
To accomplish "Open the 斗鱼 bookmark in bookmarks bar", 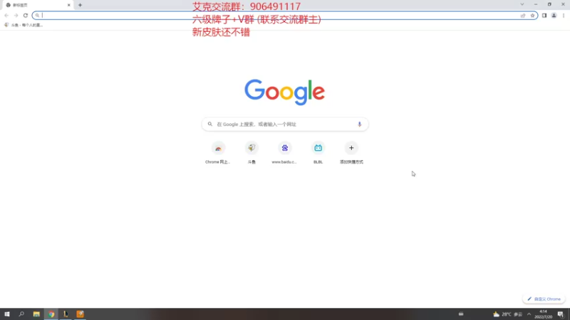I will pos(24,25).
